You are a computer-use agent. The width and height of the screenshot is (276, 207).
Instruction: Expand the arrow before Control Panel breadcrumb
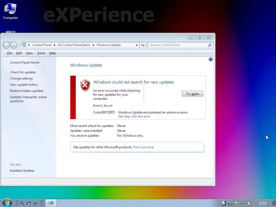(x=29, y=45)
